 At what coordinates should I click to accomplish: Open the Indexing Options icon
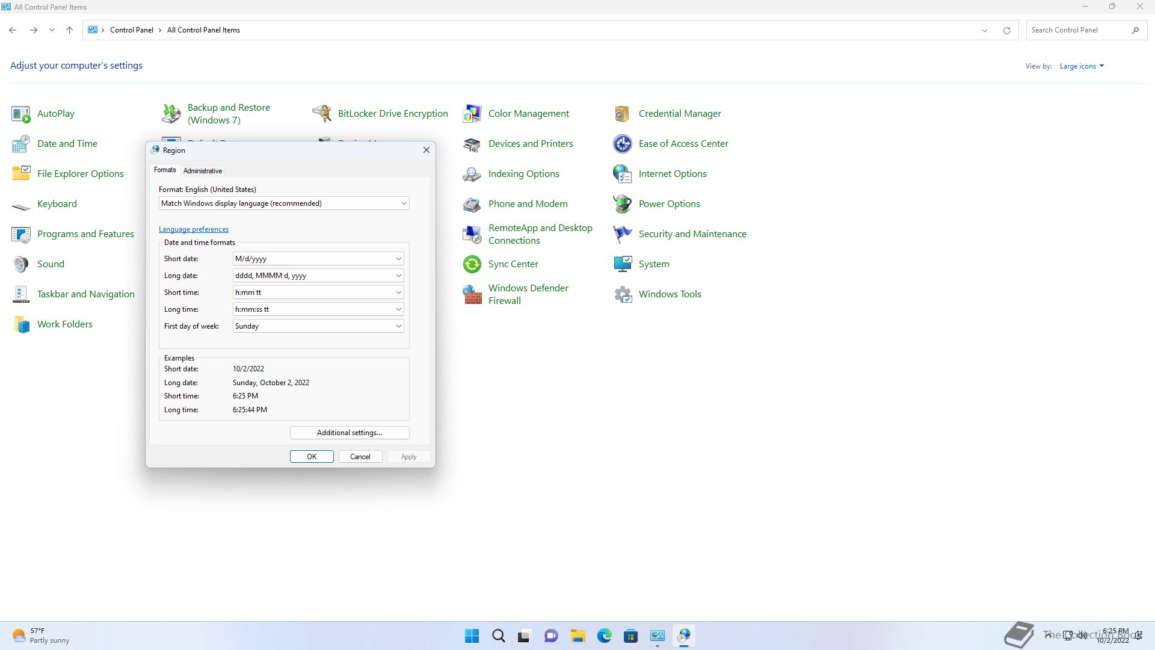pos(472,174)
